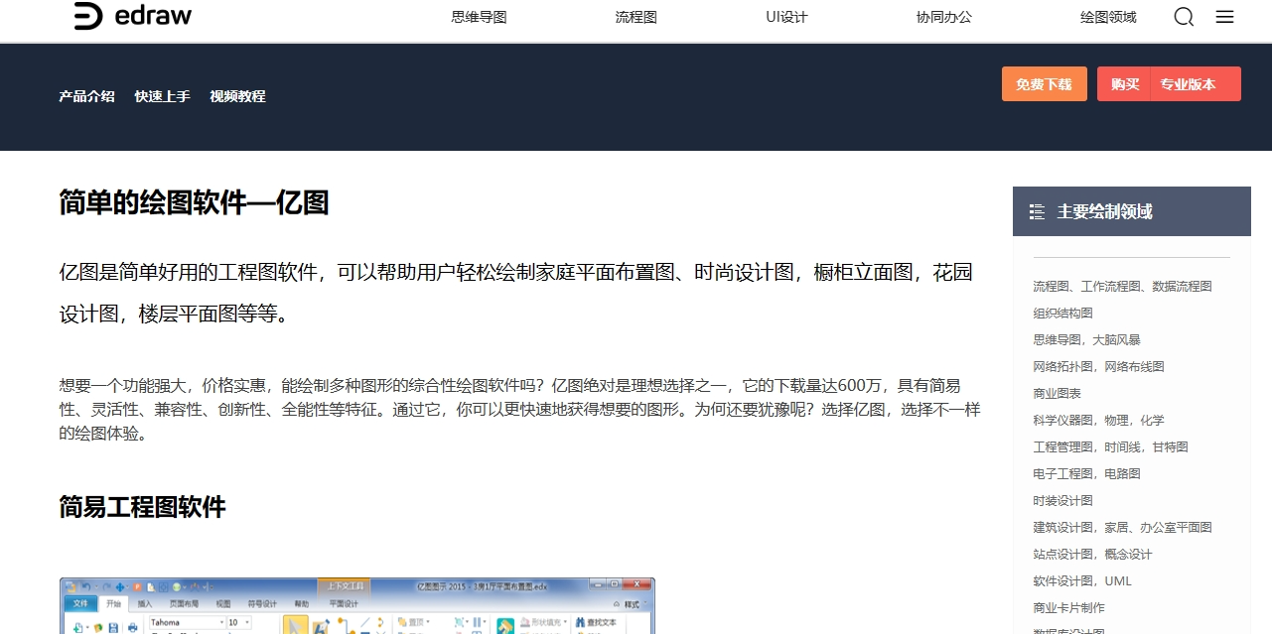Open the hamburger menu icon
The height and width of the screenshot is (634, 1272).
[1225, 17]
